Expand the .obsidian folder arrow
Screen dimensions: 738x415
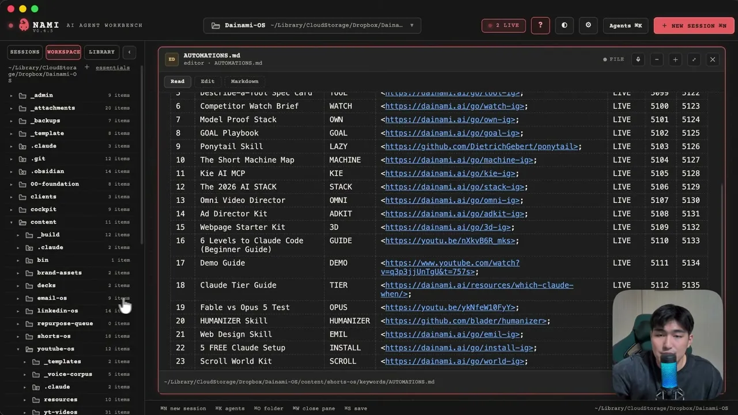pyautogui.click(x=11, y=171)
